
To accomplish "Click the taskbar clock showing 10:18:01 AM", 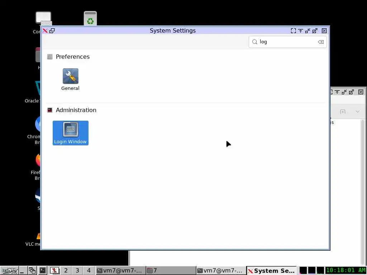I will 346,270.
